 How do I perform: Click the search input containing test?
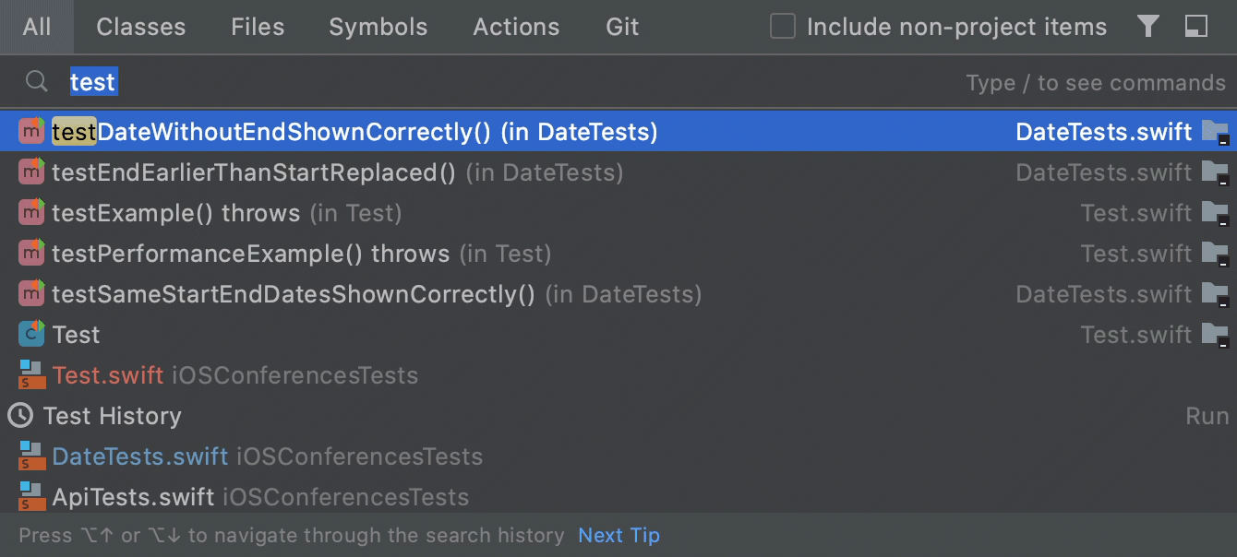pos(93,82)
